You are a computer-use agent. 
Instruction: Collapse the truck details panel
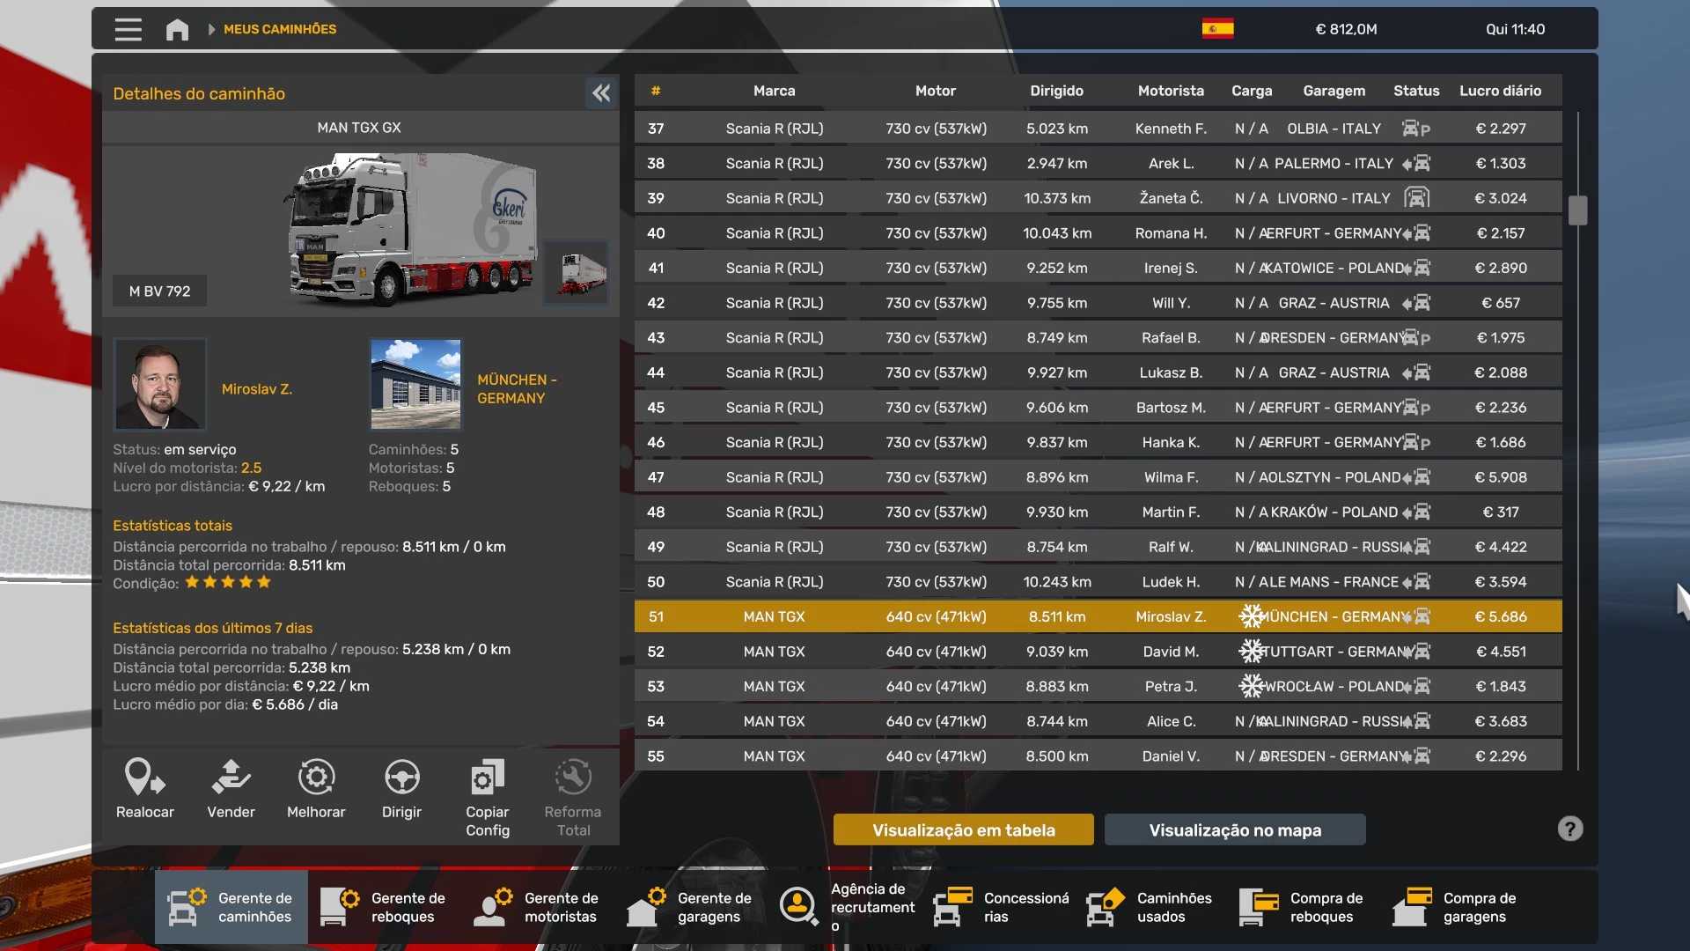point(601,93)
